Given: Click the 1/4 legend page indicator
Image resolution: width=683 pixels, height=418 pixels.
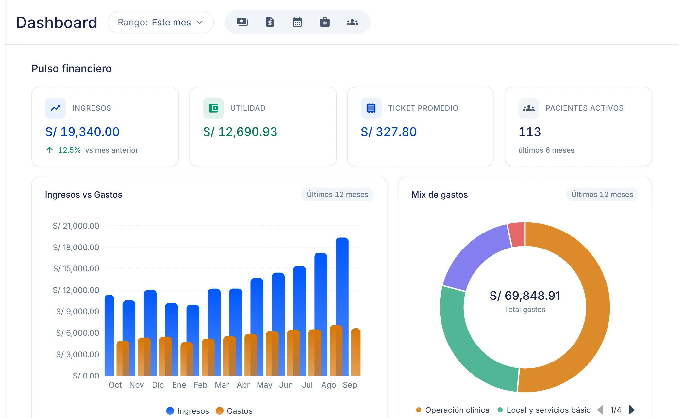Looking at the screenshot, I should tap(616, 410).
